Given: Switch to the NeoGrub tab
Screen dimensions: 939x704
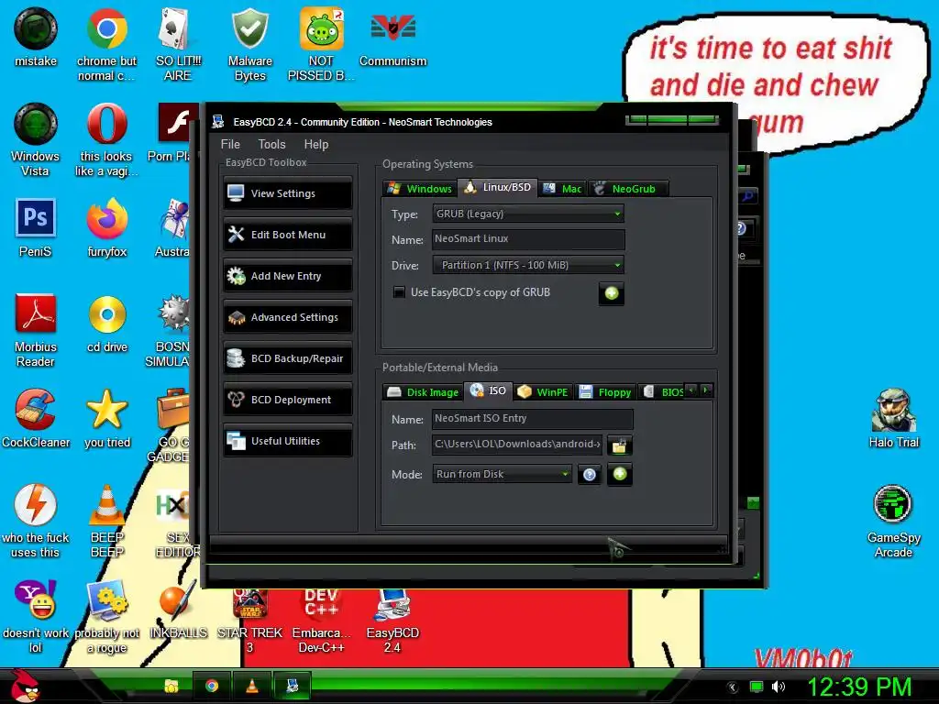Looking at the screenshot, I should pyautogui.click(x=627, y=189).
